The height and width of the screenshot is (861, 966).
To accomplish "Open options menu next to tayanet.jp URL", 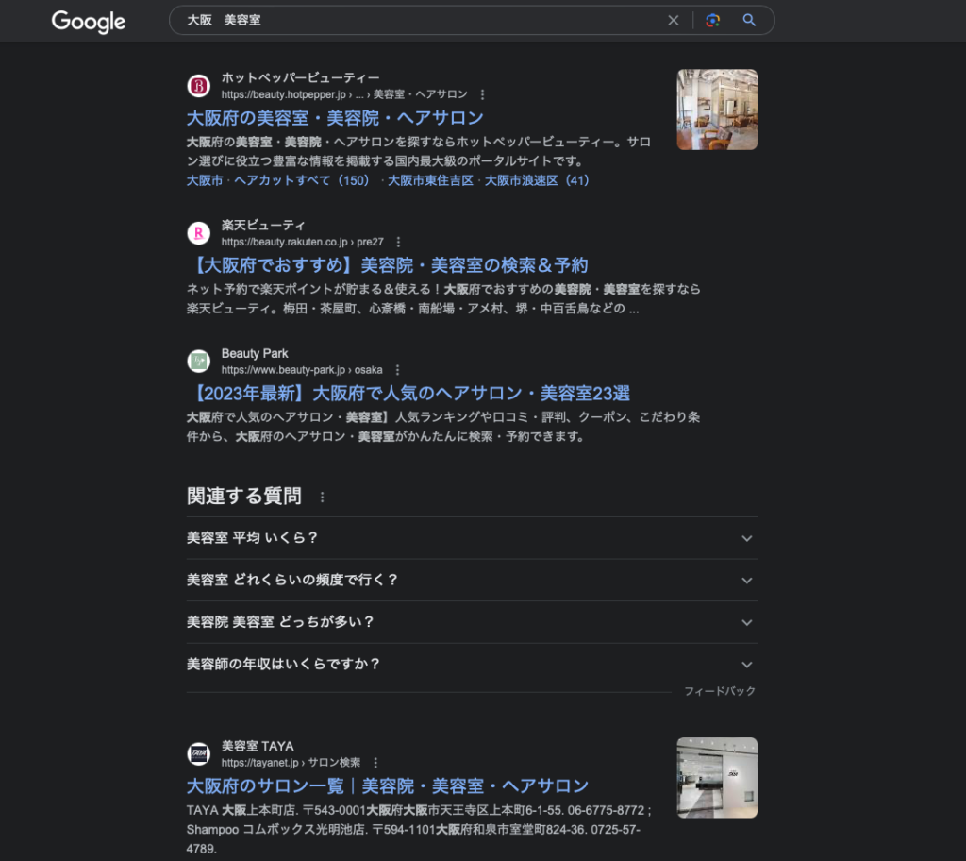I will (375, 763).
